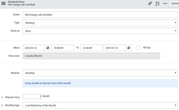Click the start time field 09:00:00
Image resolution: width=179 pixels, height=110 pixels.
(63, 48)
